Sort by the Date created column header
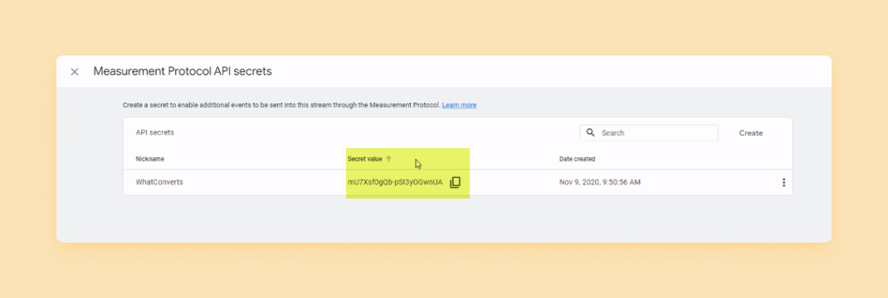The image size is (888, 298). click(x=577, y=159)
